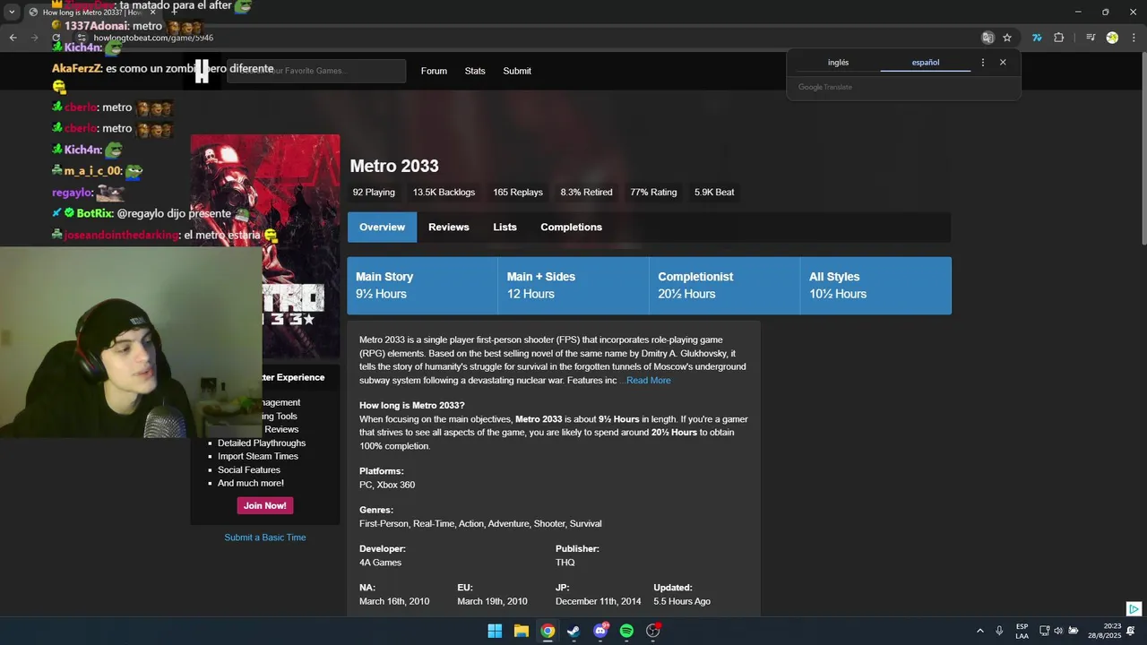Open the ESP LAA language switcher
The image size is (1147, 645).
1022,632
